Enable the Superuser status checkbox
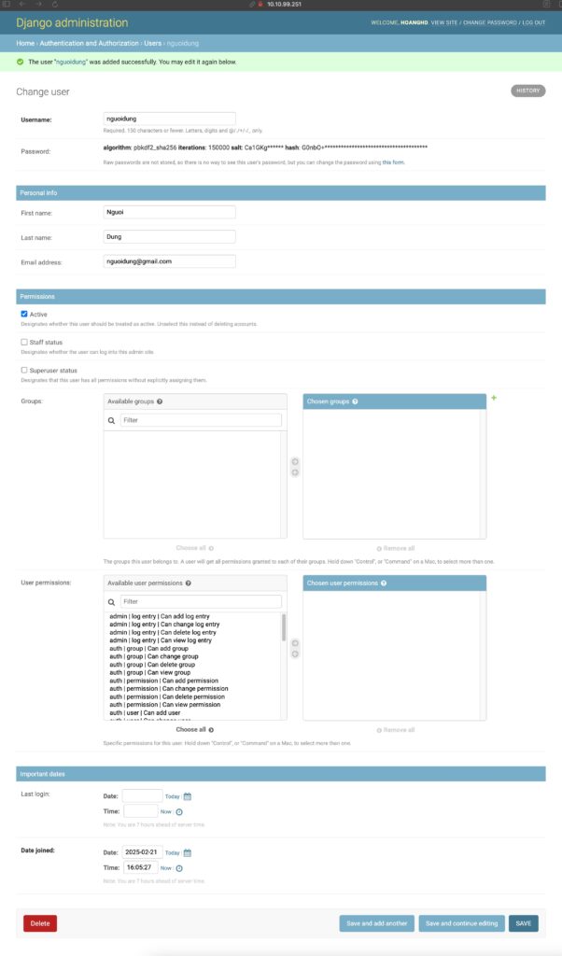The height and width of the screenshot is (956, 562). pos(24,370)
